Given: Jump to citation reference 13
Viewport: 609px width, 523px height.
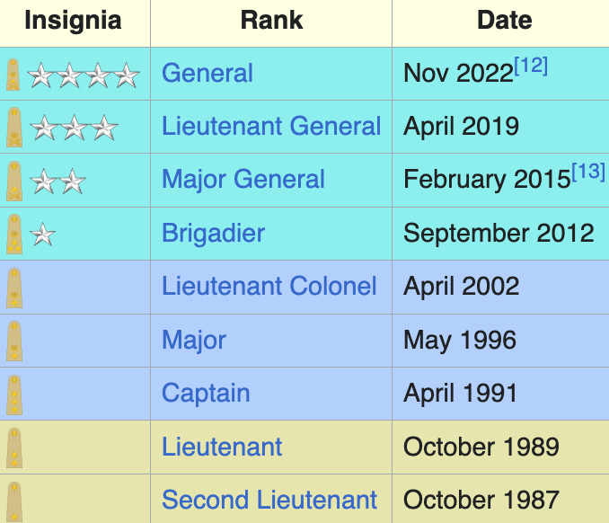Looking at the screenshot, I should (588, 172).
